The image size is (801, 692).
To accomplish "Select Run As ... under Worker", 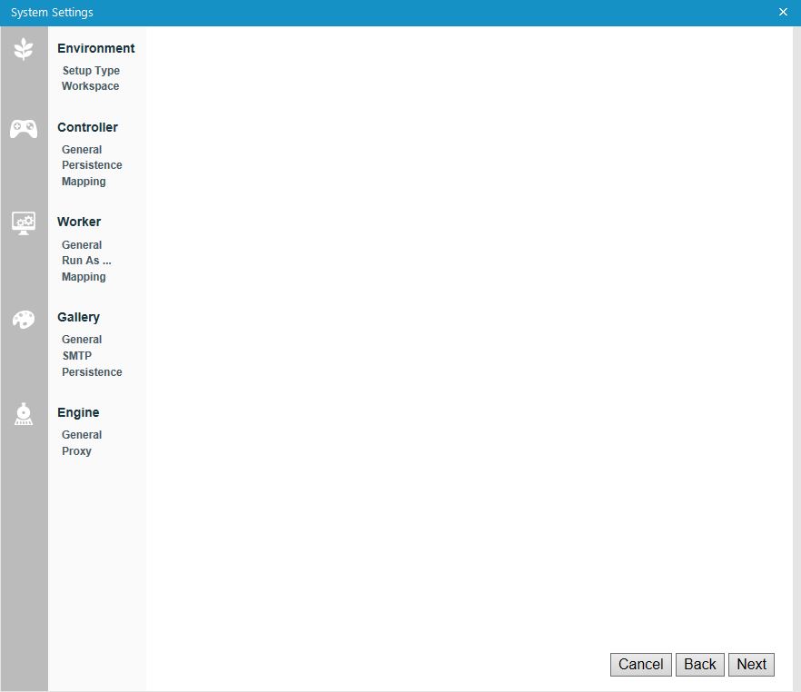I will [86, 261].
